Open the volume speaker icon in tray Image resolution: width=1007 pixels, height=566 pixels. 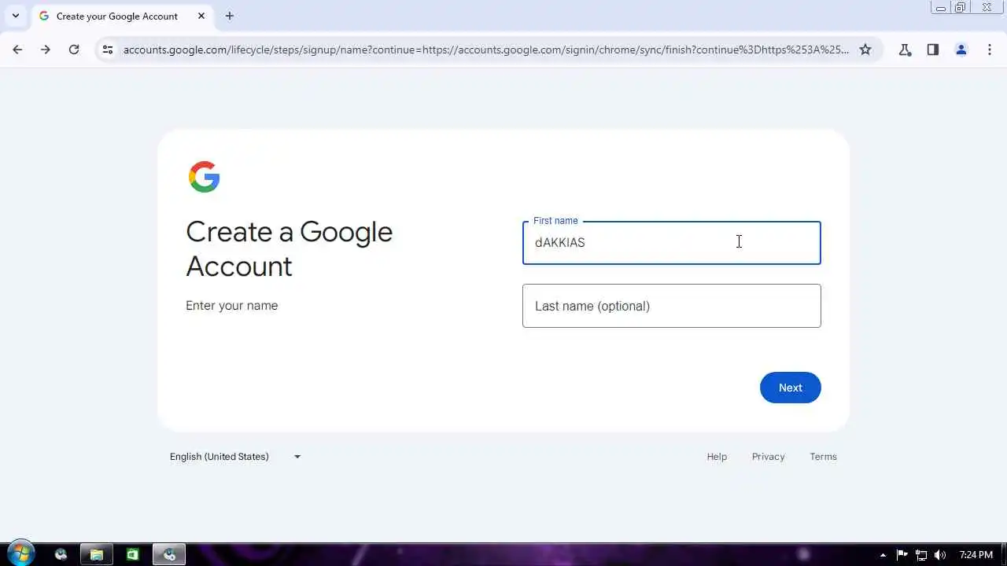click(x=940, y=555)
